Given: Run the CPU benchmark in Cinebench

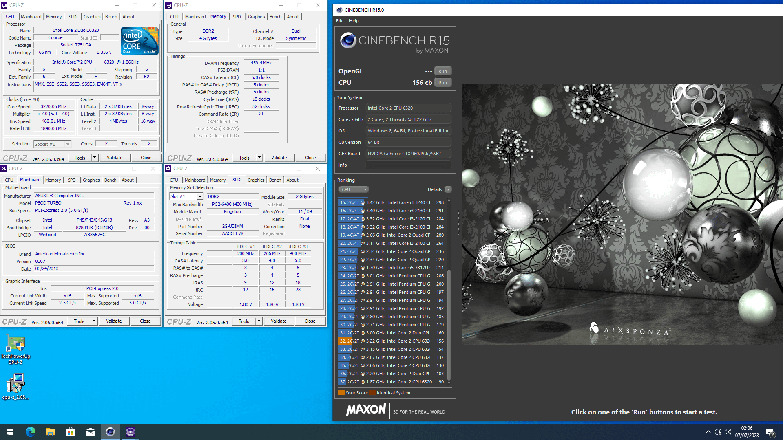Looking at the screenshot, I should 442,83.
